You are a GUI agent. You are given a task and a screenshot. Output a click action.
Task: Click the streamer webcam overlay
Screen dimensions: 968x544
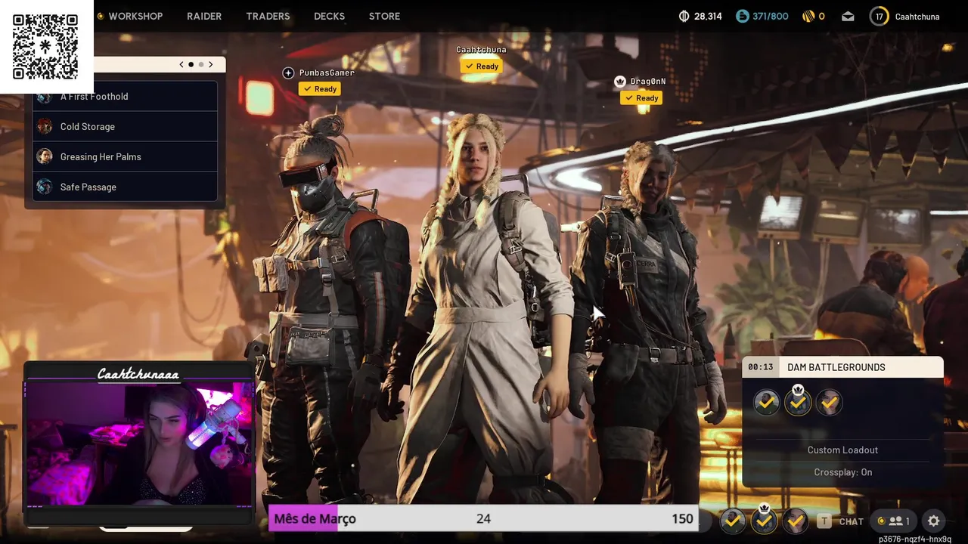139,444
